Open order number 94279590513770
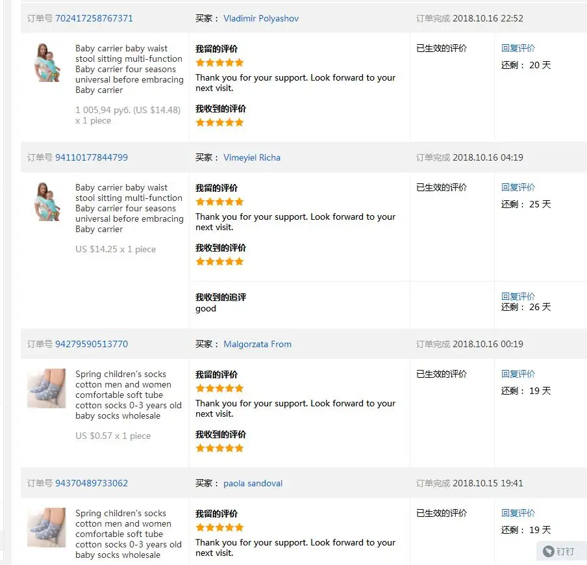587x565 pixels. coord(92,344)
